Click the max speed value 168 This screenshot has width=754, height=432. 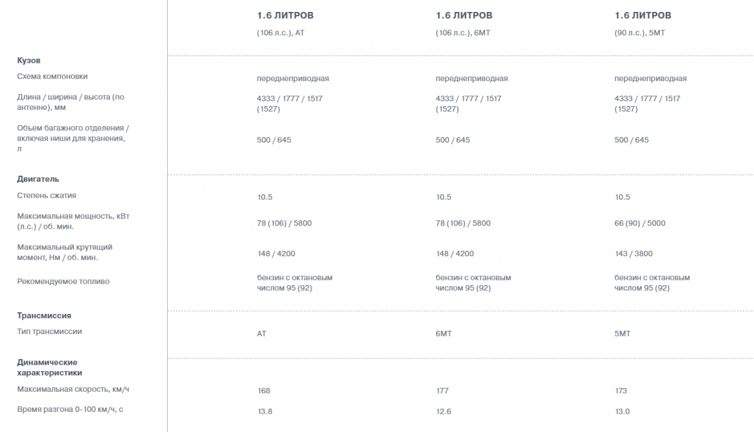tap(264, 391)
